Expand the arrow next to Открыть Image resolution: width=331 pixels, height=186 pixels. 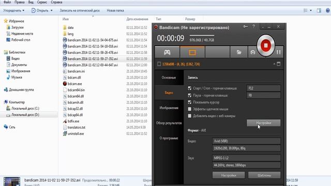pyautogui.click(x=52, y=10)
